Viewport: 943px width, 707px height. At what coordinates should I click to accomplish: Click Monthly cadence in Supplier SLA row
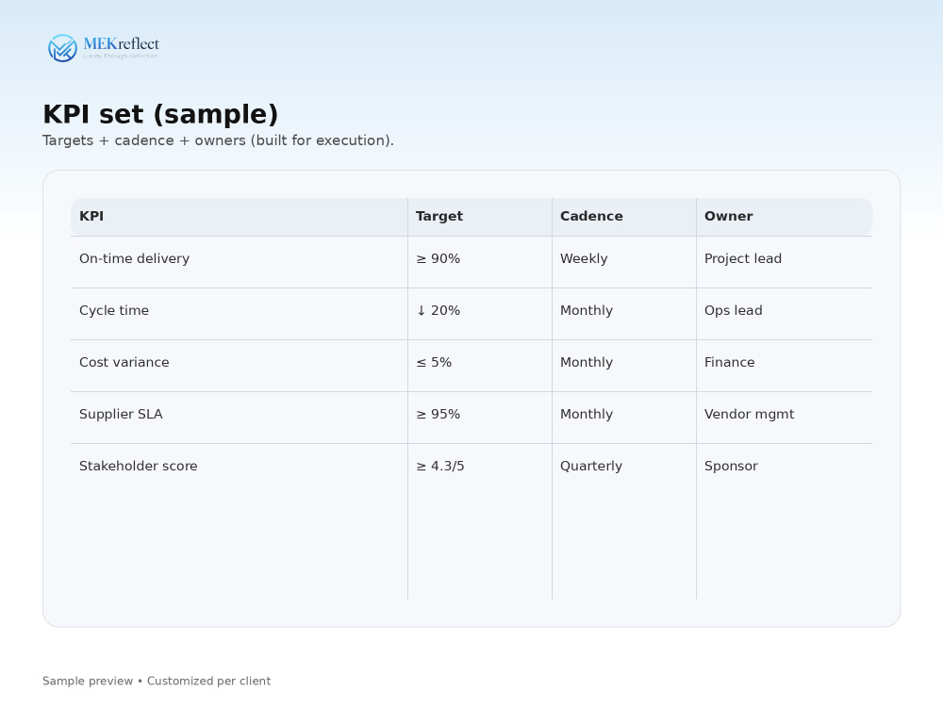(624, 418)
